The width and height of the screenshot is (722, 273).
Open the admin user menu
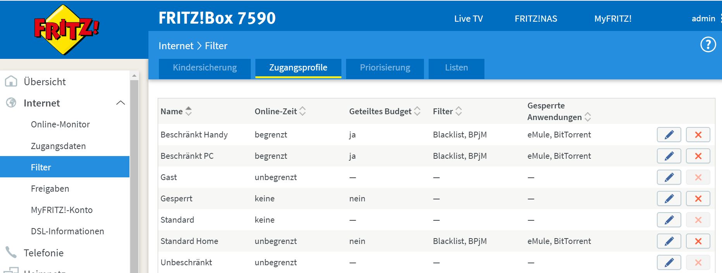pyautogui.click(x=703, y=19)
